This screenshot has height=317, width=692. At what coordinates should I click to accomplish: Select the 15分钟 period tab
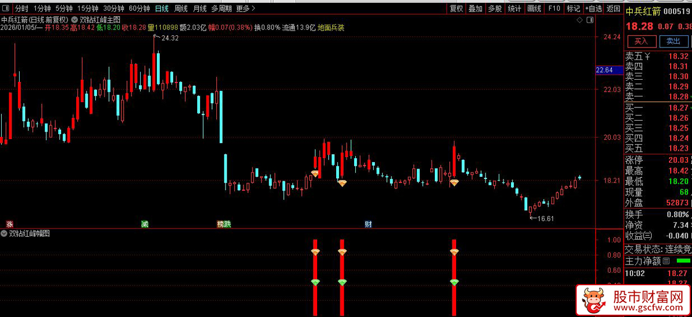click(88, 9)
